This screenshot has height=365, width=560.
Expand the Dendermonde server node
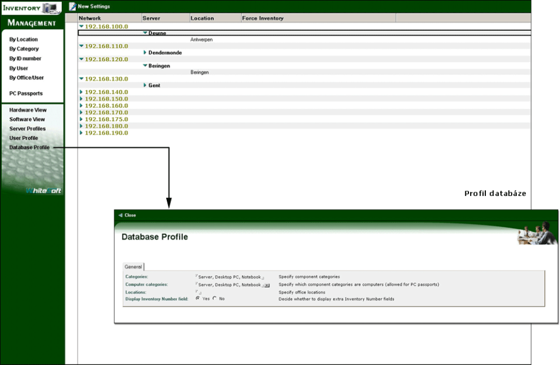pos(145,52)
